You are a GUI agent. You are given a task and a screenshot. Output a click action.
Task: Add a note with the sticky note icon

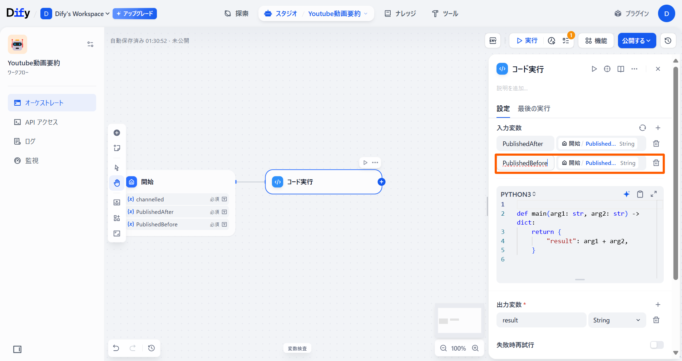pyautogui.click(x=117, y=148)
